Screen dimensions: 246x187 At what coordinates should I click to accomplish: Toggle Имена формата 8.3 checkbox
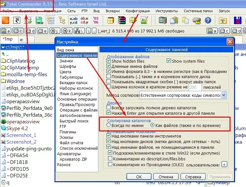(x=108, y=71)
